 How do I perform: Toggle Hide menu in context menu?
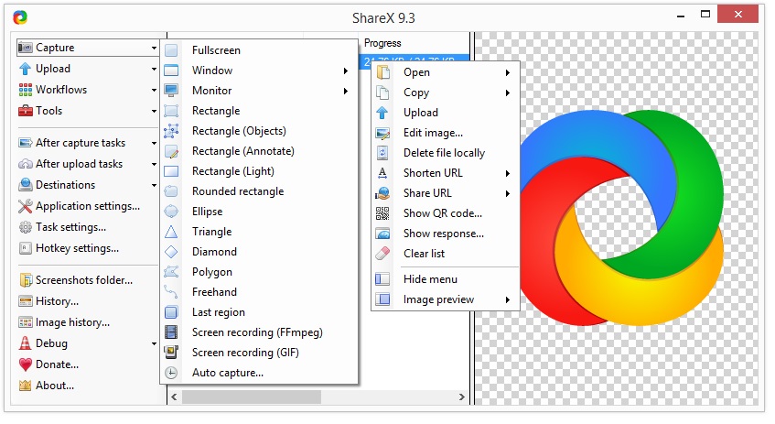click(430, 279)
